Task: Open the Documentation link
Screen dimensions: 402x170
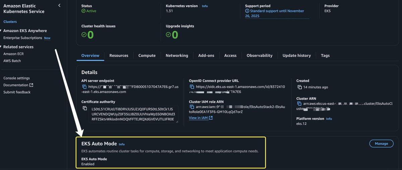Action: point(16,85)
